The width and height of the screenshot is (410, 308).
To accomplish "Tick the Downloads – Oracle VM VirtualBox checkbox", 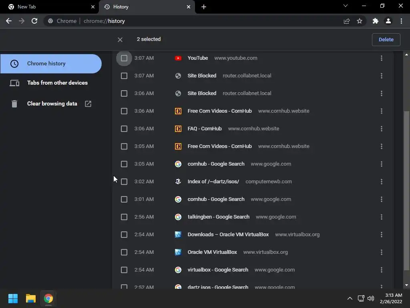I will pyautogui.click(x=124, y=235).
